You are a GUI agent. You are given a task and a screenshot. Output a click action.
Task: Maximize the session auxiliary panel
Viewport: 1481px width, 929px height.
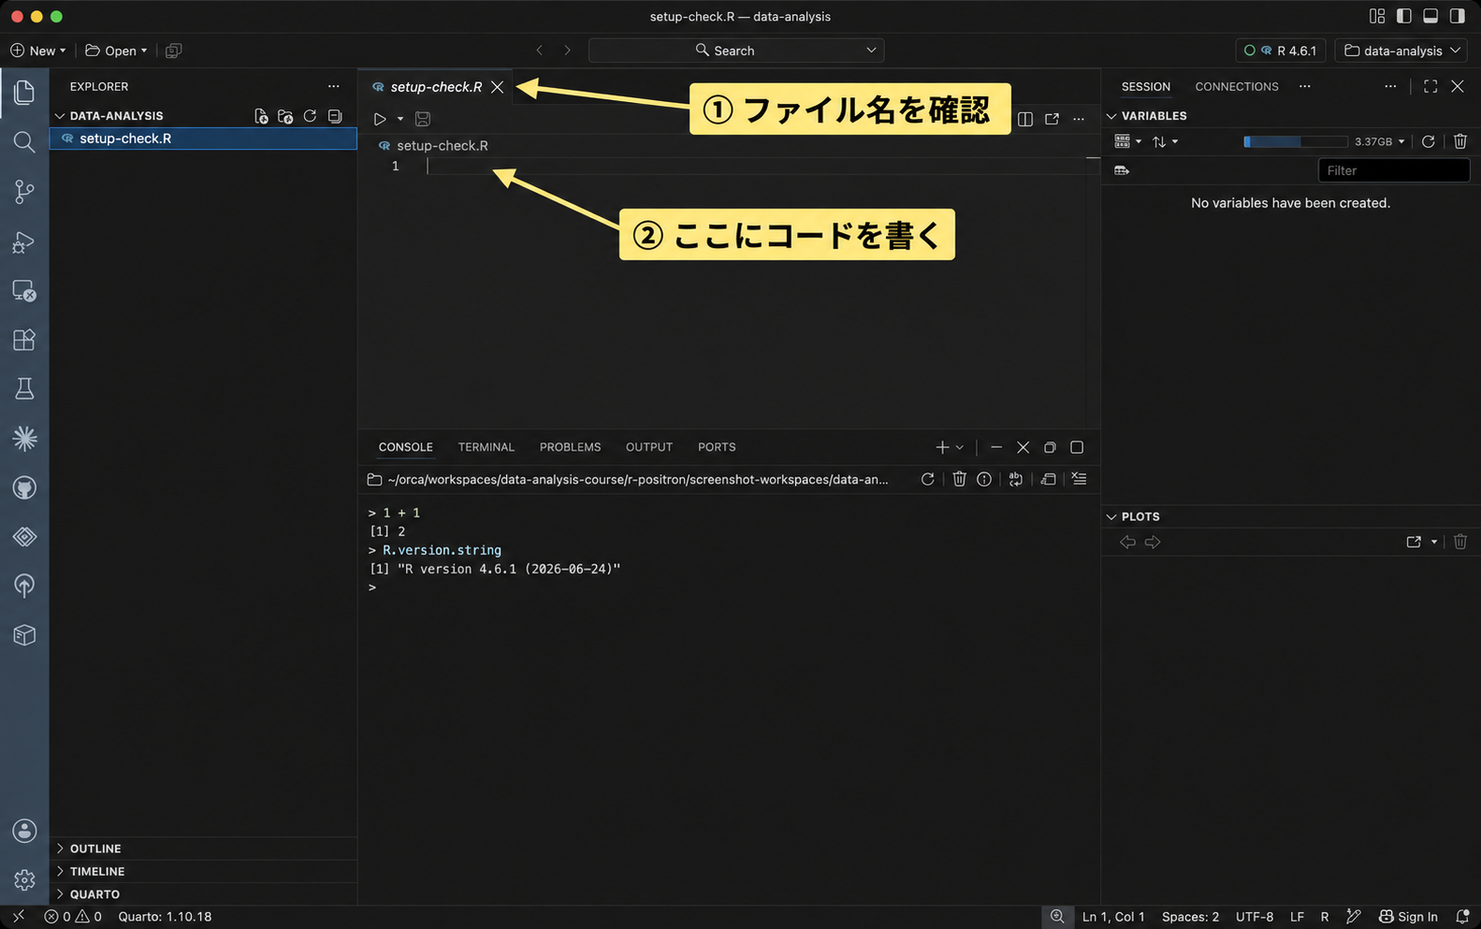(x=1430, y=86)
